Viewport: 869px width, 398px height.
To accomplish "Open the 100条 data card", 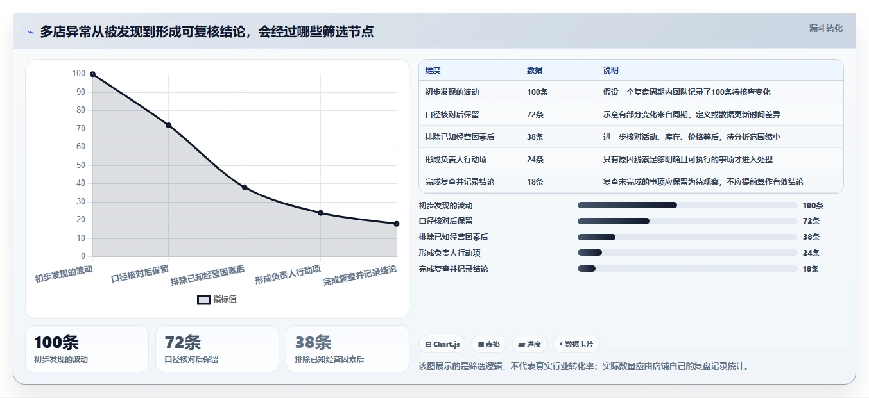I will 87,349.
